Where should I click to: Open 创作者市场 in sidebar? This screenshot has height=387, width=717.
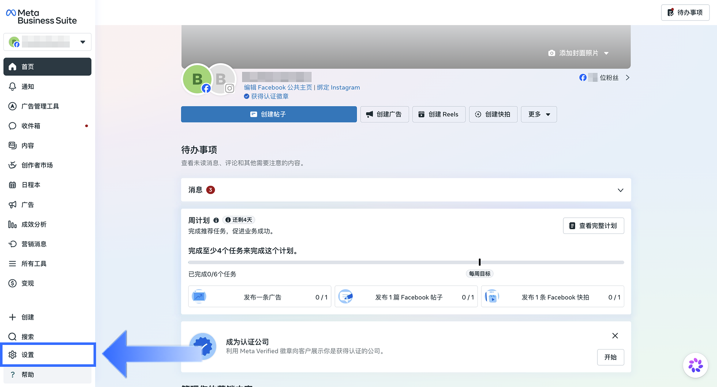(x=48, y=165)
